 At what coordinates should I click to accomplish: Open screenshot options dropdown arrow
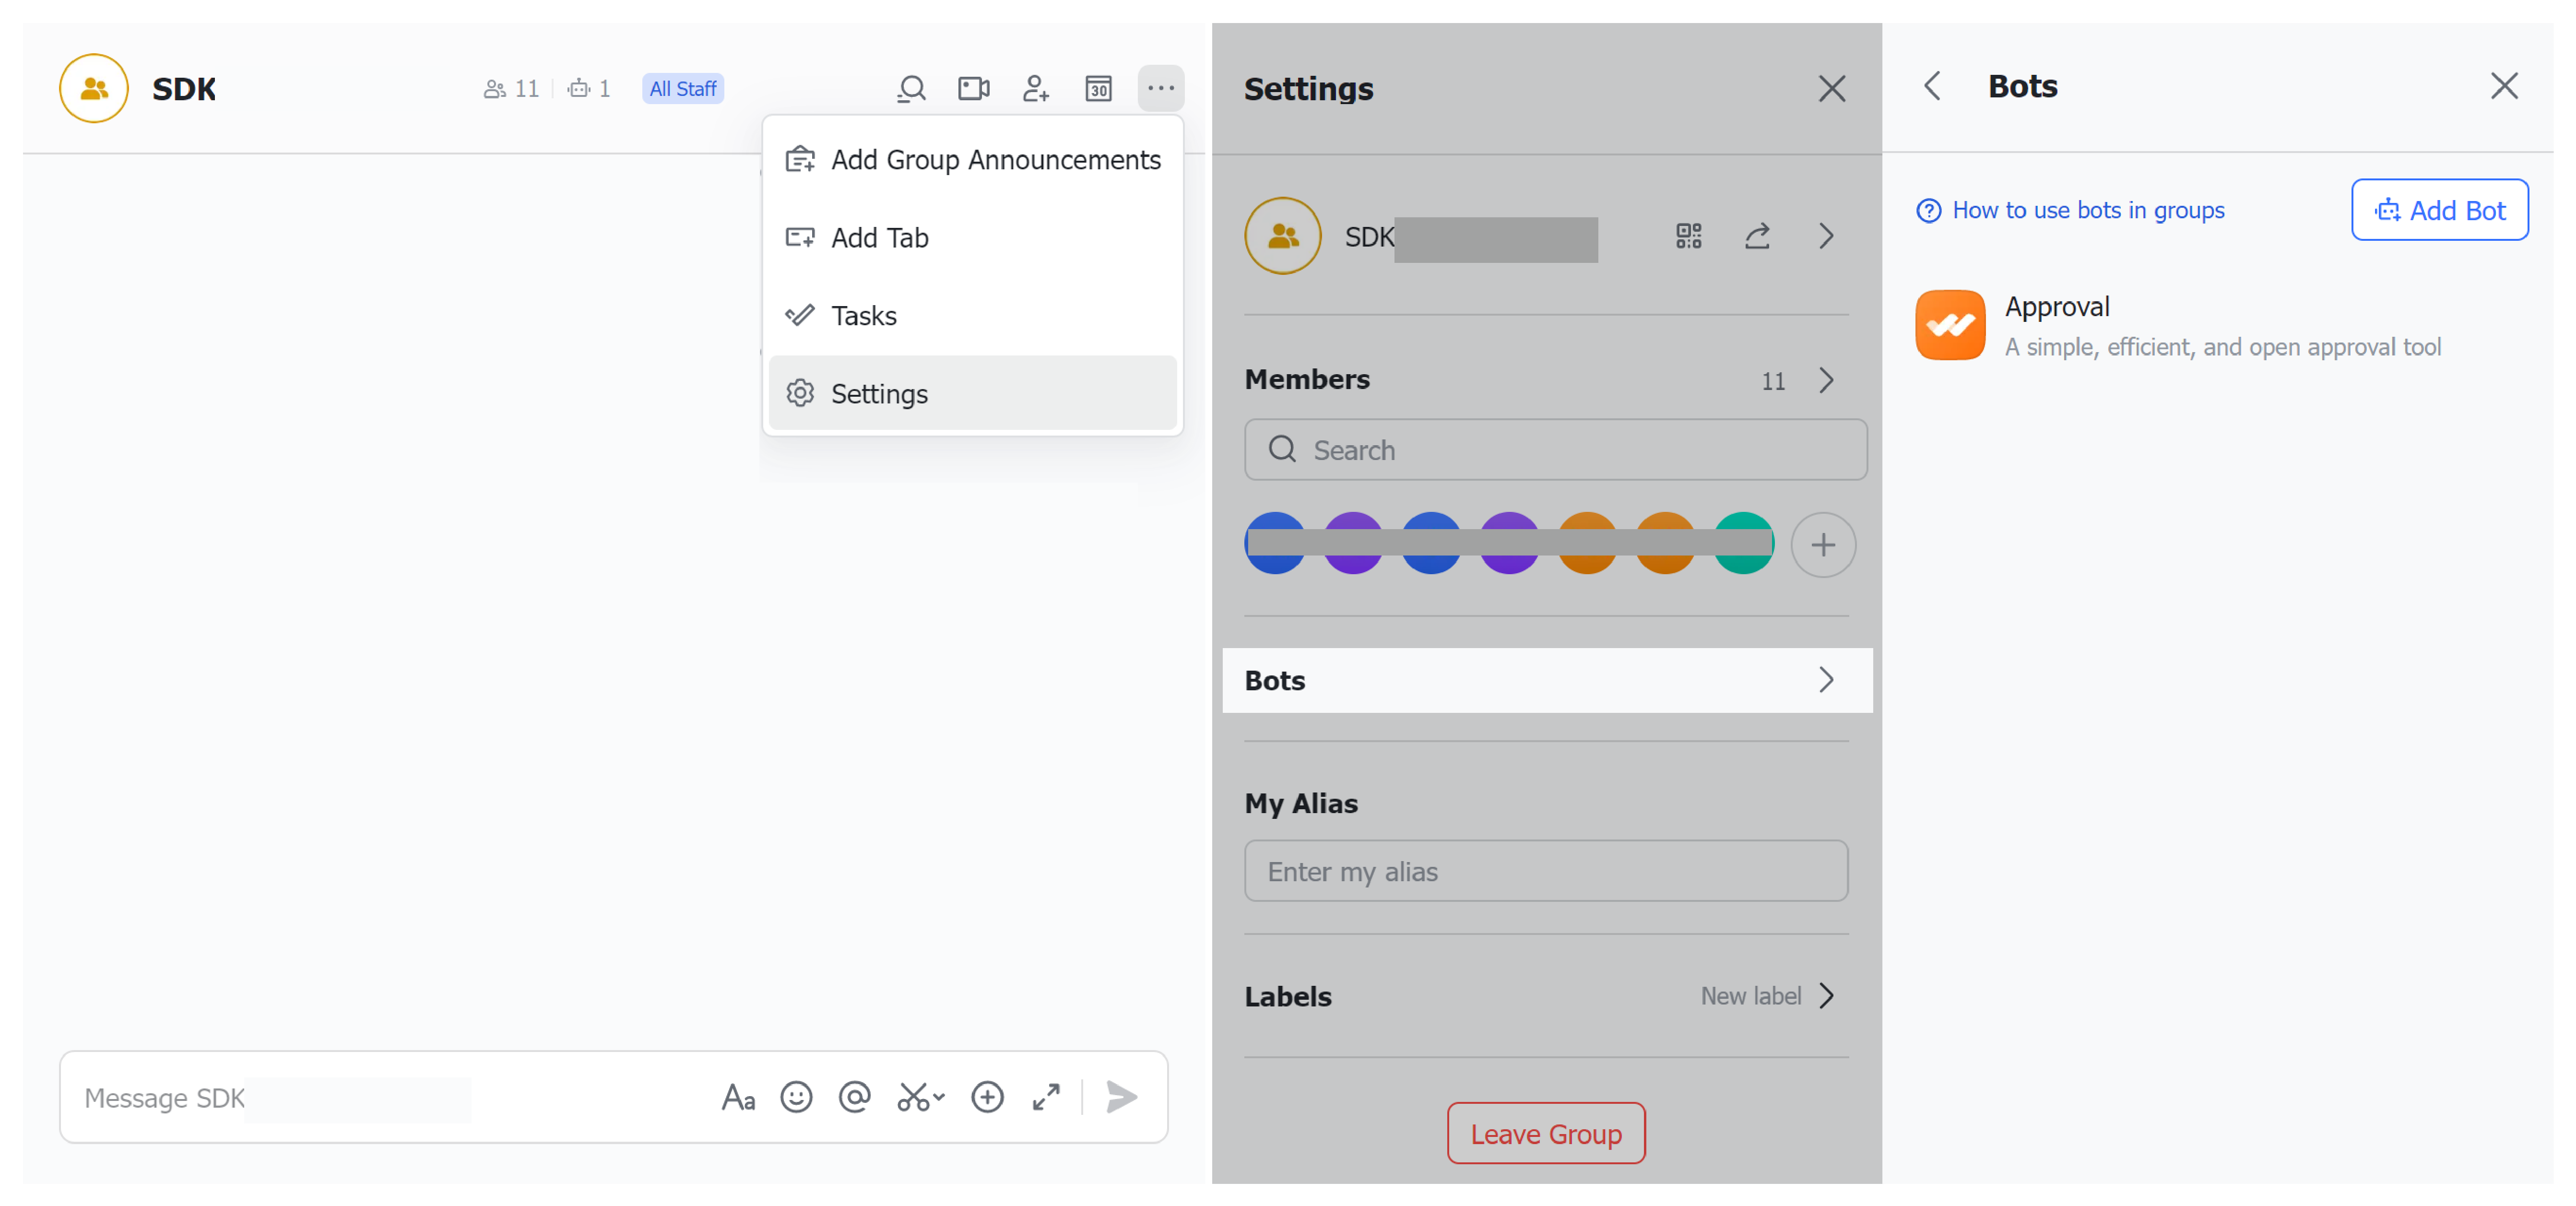[x=939, y=1097]
